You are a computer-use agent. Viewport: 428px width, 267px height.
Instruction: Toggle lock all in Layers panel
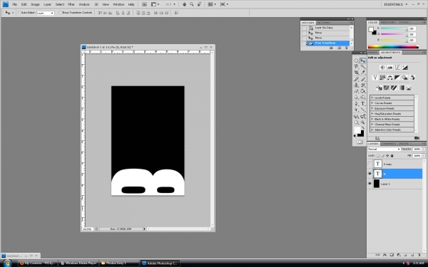tap(392, 155)
